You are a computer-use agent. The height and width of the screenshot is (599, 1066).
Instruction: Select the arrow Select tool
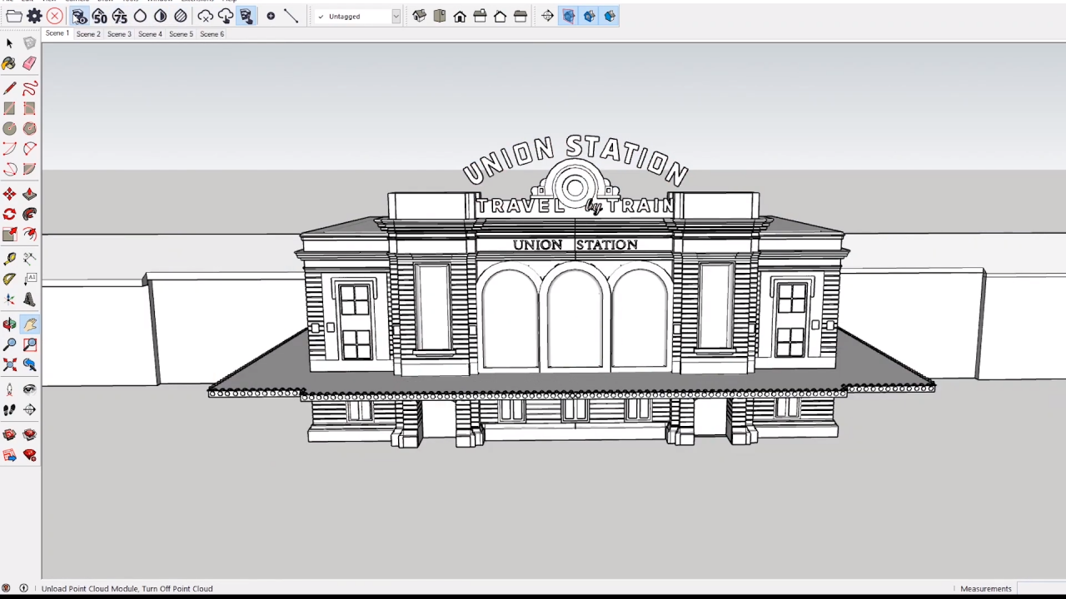point(9,43)
